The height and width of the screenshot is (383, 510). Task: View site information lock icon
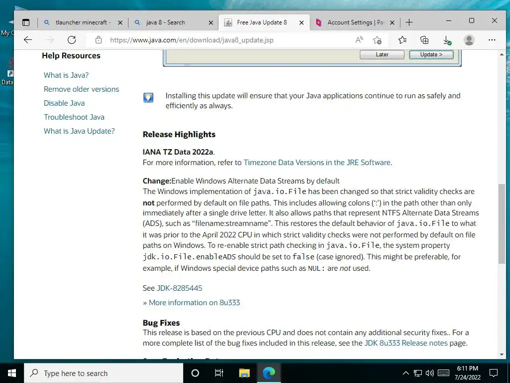click(99, 40)
